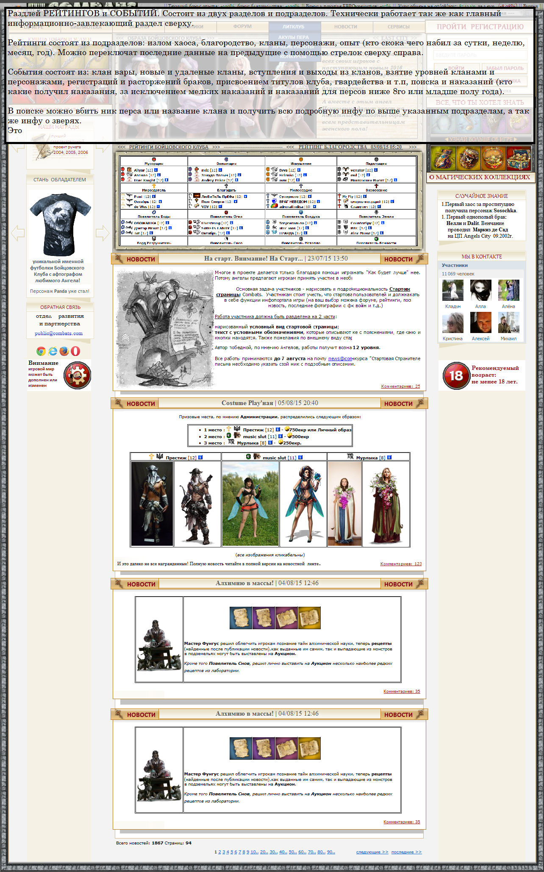The image size is (544, 872).
Task: Click the info icon next to Mr Fly
Action: click(365, 196)
